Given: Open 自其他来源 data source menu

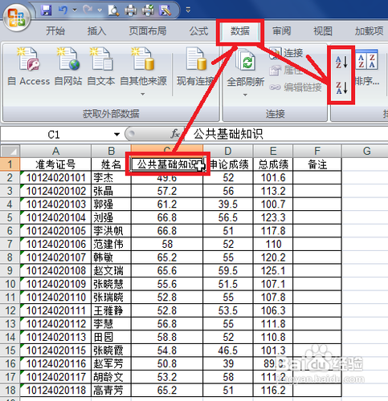Looking at the screenshot, I should pos(143,71).
